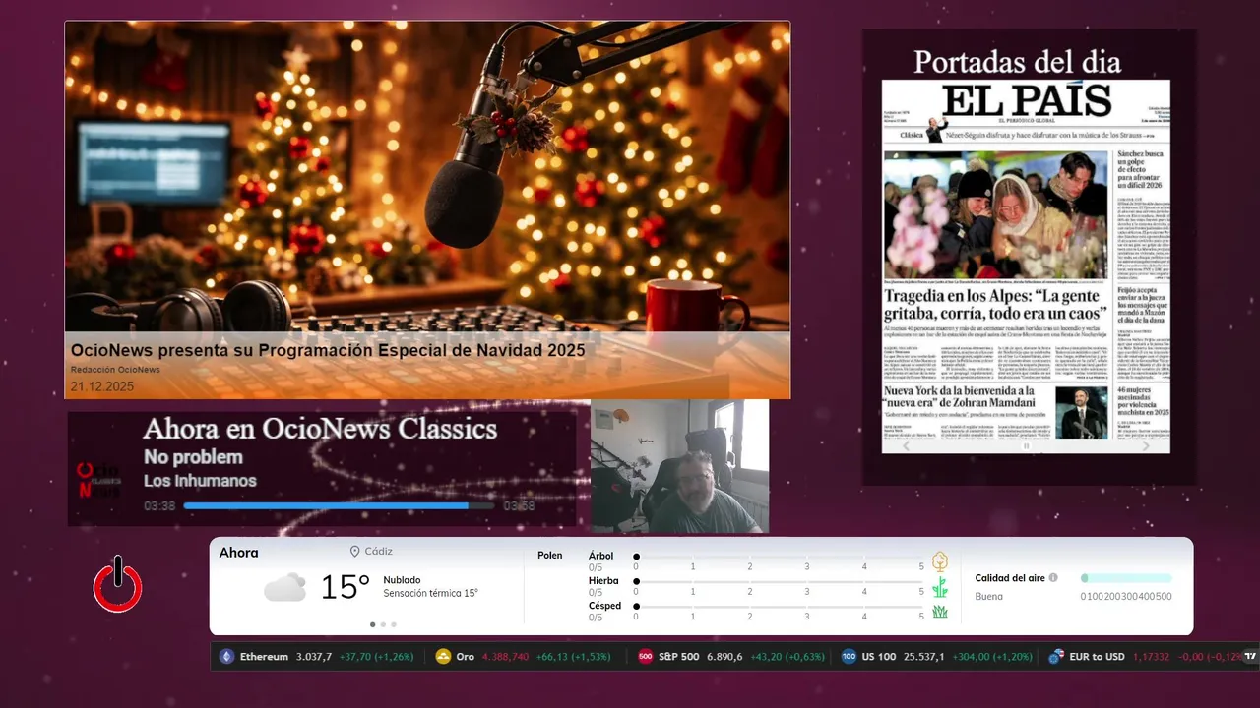Image resolution: width=1260 pixels, height=708 pixels.
Task: Select the third weather card page dot
Action: (394, 624)
